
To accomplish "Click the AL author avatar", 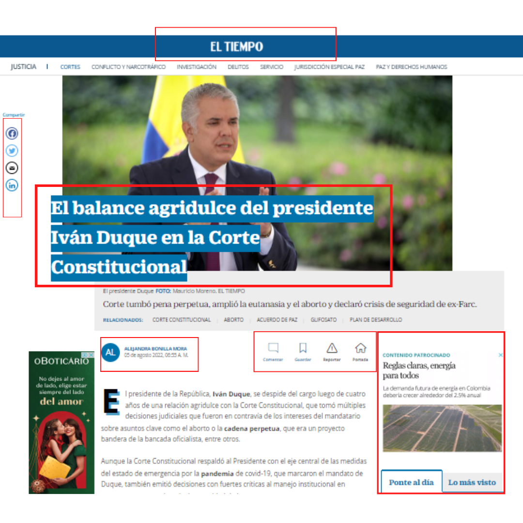I will (x=110, y=353).
